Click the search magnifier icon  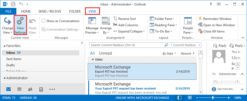(x=166, y=45)
